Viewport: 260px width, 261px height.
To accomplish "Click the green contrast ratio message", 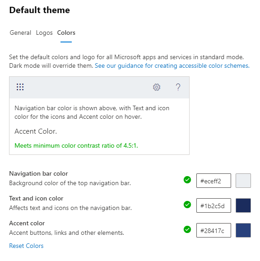I will pos(76,145).
